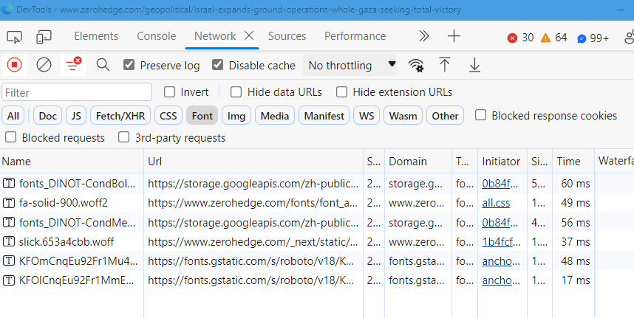Open the No throttling dropdown
This screenshot has width=634, height=318.
(350, 65)
